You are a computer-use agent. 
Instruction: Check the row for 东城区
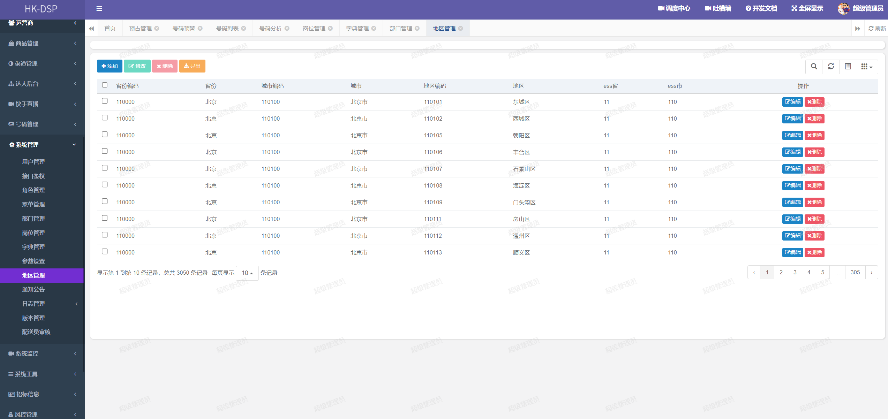(x=105, y=101)
